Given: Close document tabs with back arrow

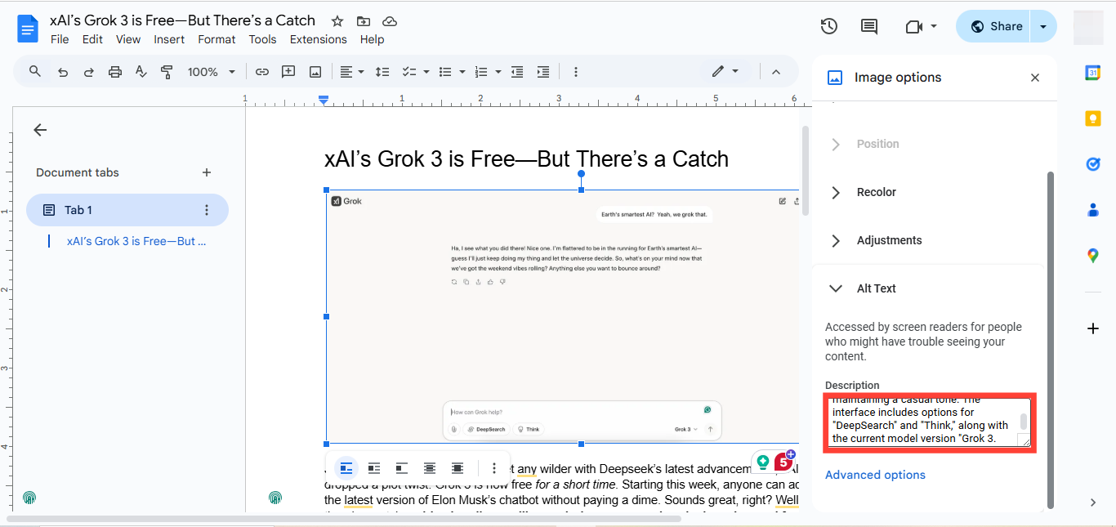Looking at the screenshot, I should (x=40, y=130).
